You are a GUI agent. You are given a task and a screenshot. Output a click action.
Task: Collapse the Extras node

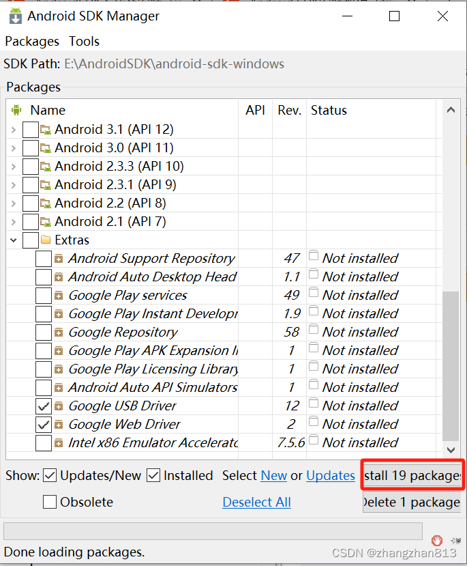tap(14, 240)
